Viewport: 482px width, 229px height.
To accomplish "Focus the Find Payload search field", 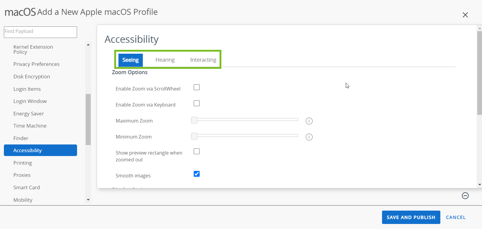I will [x=40, y=32].
